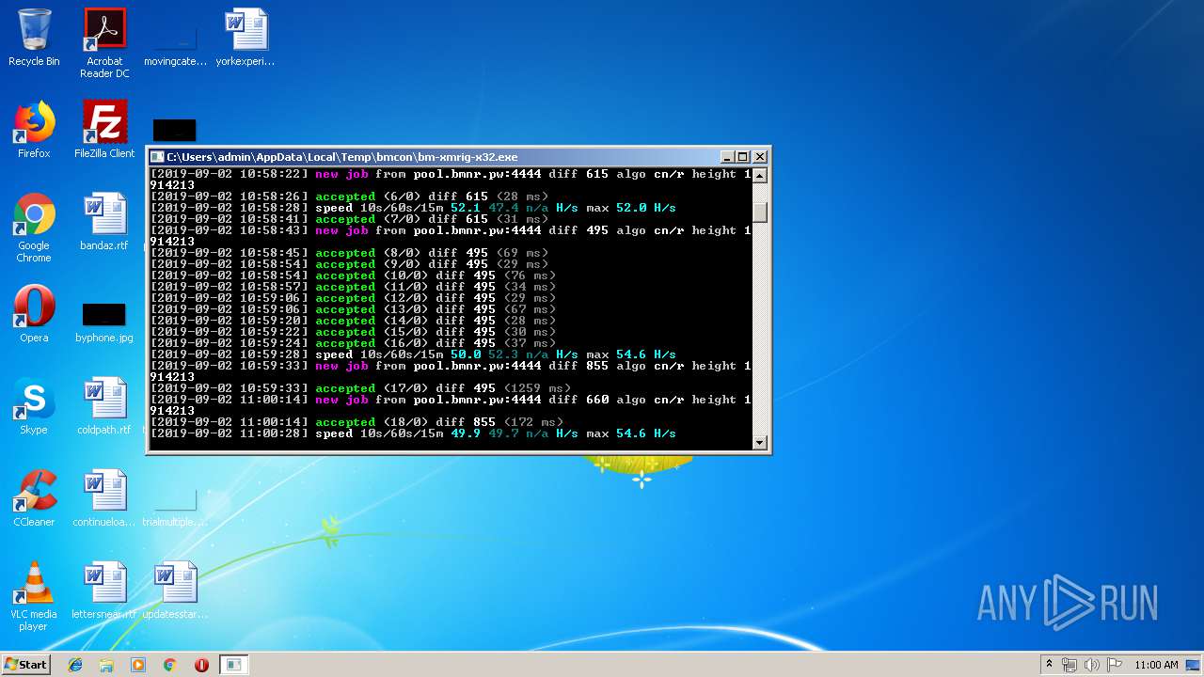
Task: Maximize the bm-xmrig console window
Action: 743,157
